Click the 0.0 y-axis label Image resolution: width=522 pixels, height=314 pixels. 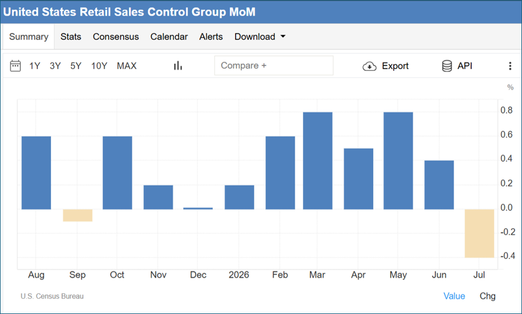pos(506,207)
